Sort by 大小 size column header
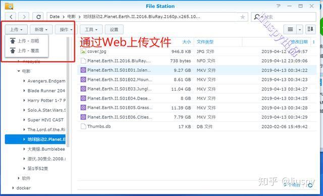The image size is (323, 196). click(187, 42)
